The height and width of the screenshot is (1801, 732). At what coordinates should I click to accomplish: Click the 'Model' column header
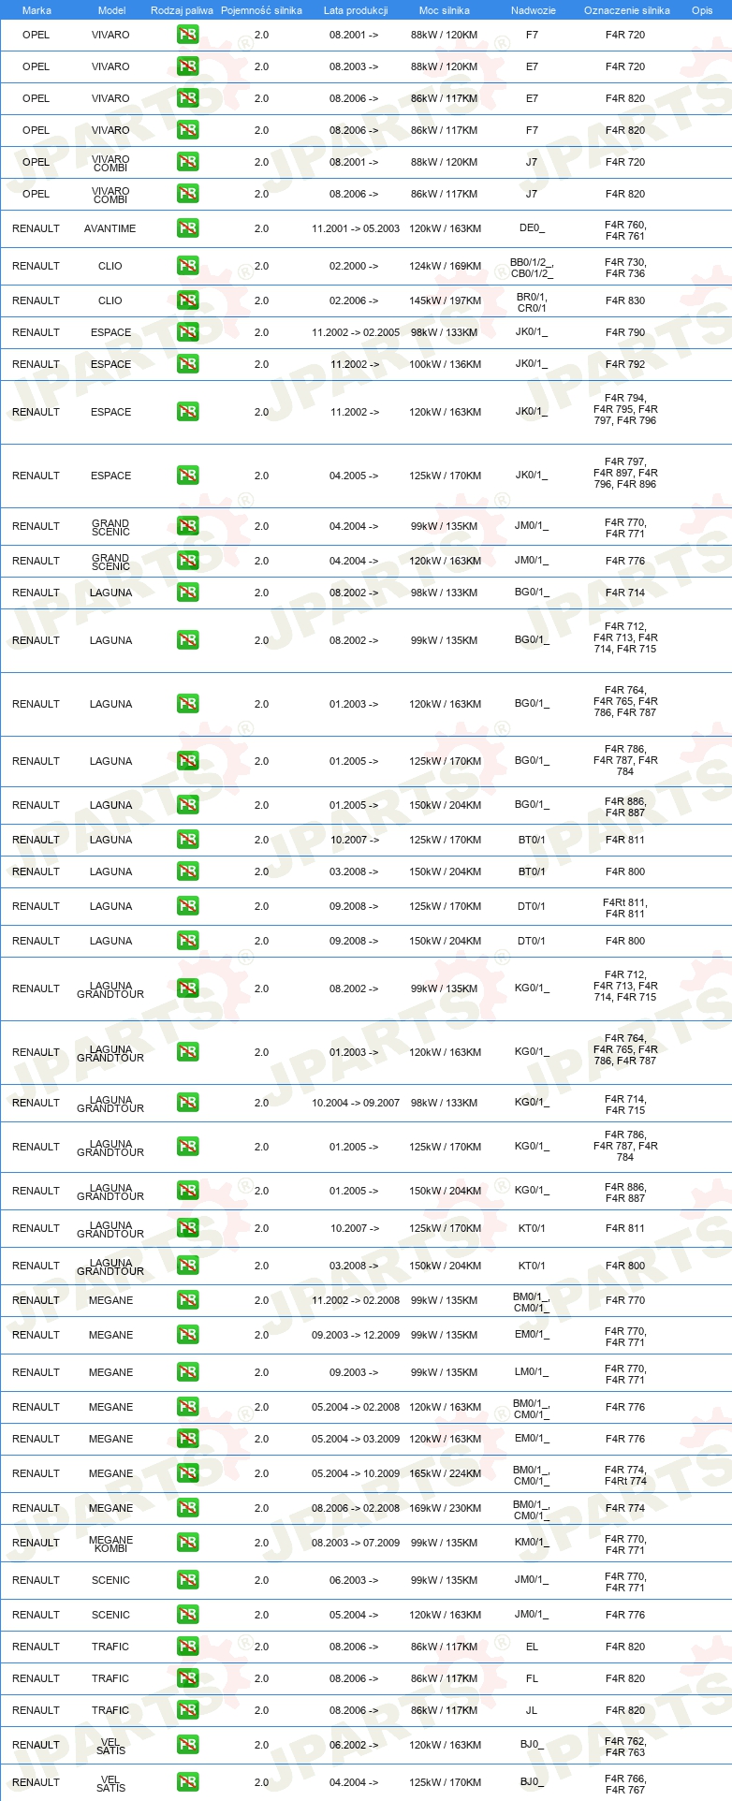(x=111, y=10)
